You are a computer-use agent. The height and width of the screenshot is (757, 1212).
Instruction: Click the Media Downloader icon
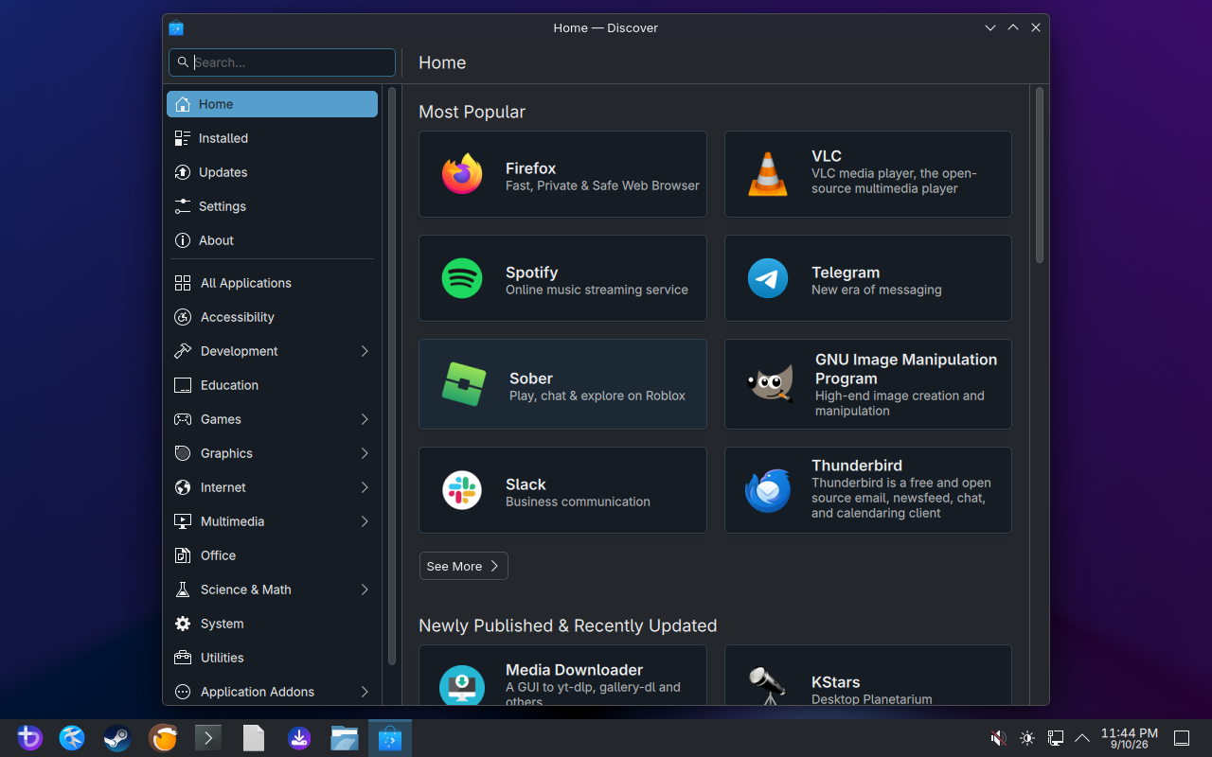click(x=462, y=684)
